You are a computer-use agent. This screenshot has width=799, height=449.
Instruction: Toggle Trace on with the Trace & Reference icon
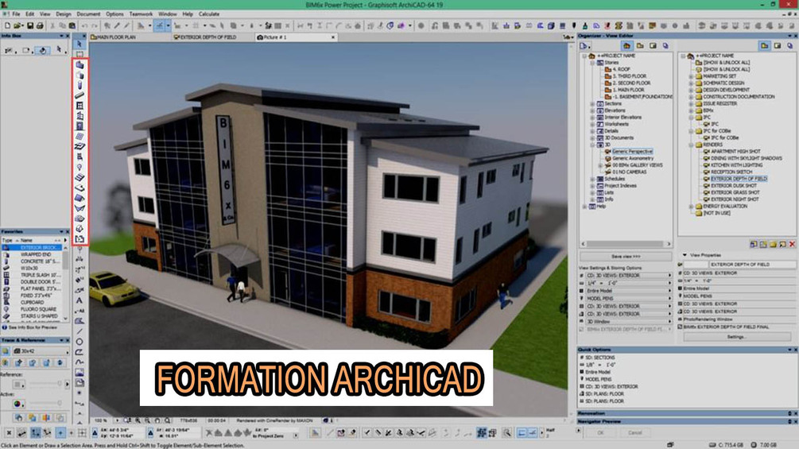tap(6, 350)
